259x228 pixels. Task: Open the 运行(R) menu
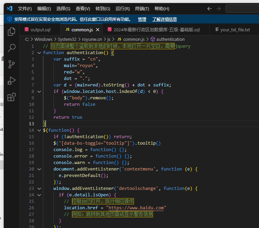[123, 9]
